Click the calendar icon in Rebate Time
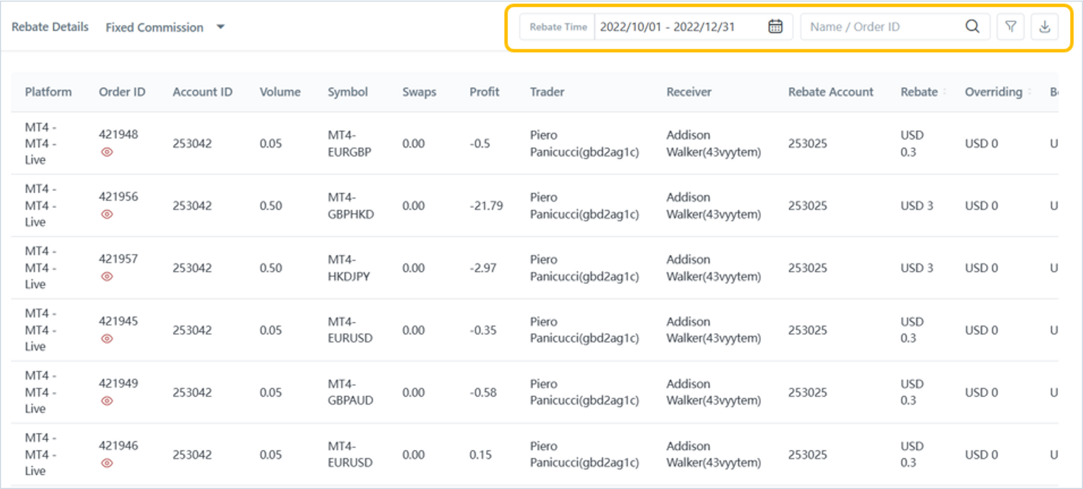 tap(775, 27)
